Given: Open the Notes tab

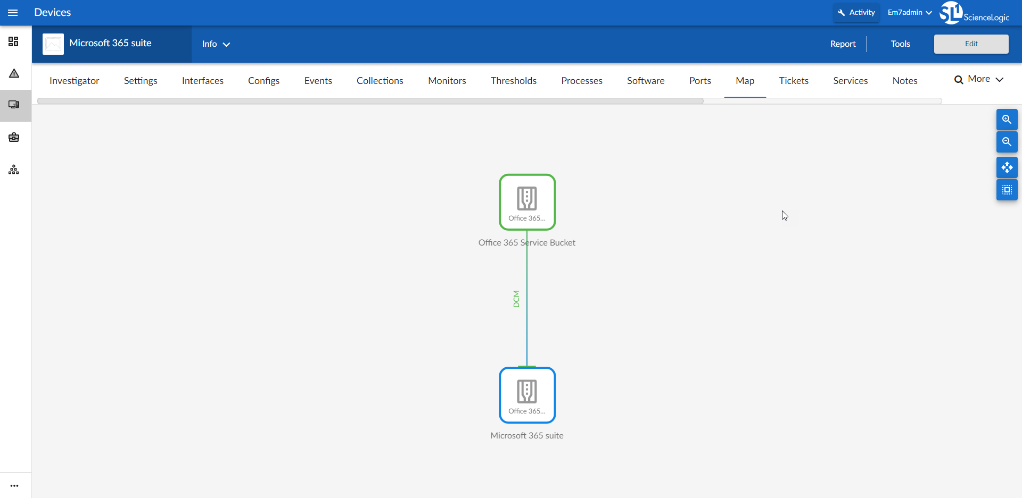Looking at the screenshot, I should click(905, 81).
